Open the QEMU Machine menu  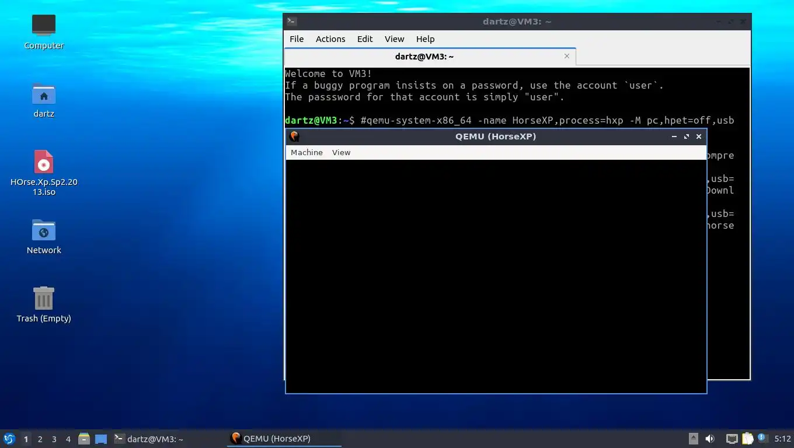tap(307, 152)
